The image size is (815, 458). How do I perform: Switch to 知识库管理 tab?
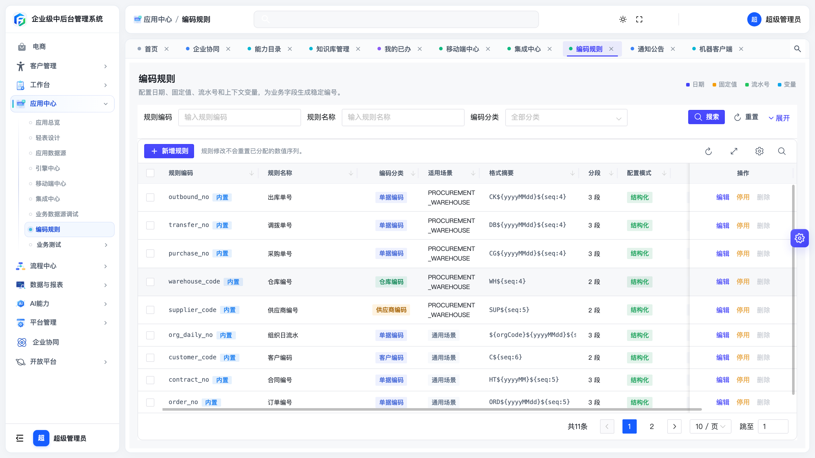click(x=333, y=49)
